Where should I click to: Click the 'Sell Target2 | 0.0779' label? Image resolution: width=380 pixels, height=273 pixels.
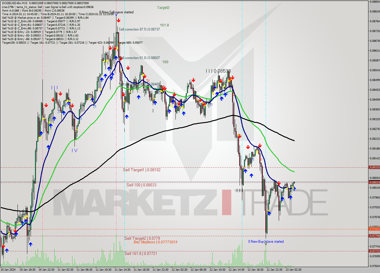point(142,238)
